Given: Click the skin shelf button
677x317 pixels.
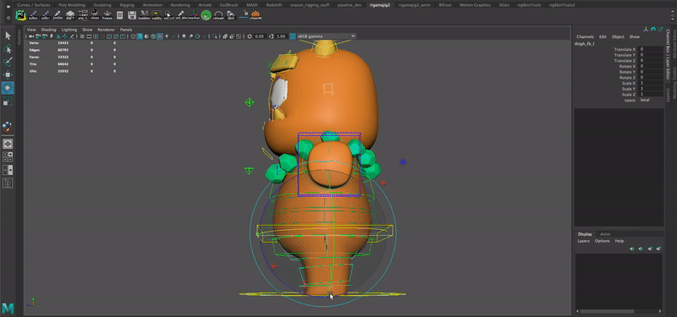Looking at the screenshot, I should pyautogui.click(x=230, y=15).
